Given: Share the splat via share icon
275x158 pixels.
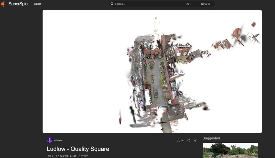Looking at the screenshot, I should coord(188,140).
